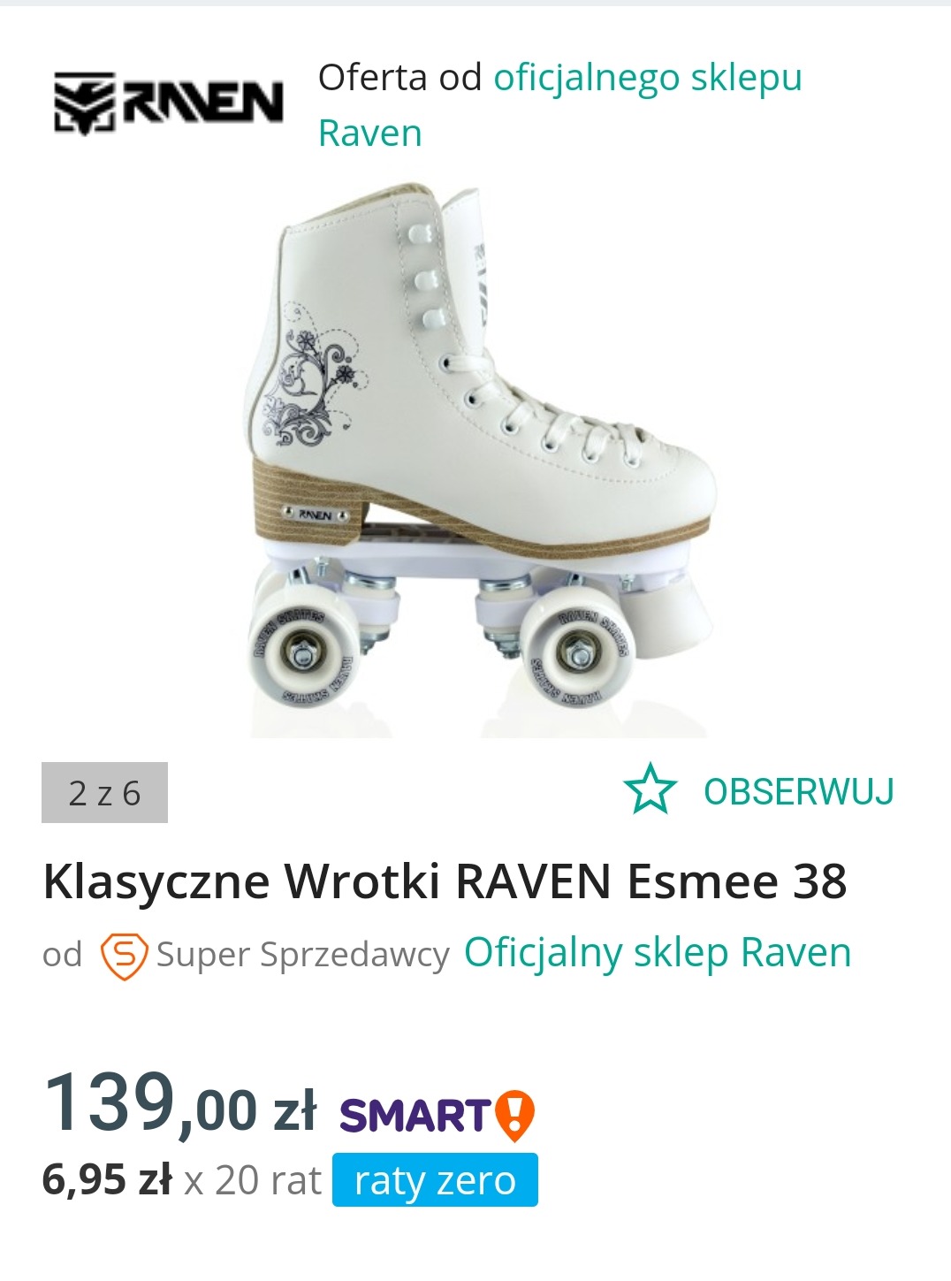The image size is (951, 1281).
Task: Tap the RAVEN wordmark in the header
Action: 202,101
